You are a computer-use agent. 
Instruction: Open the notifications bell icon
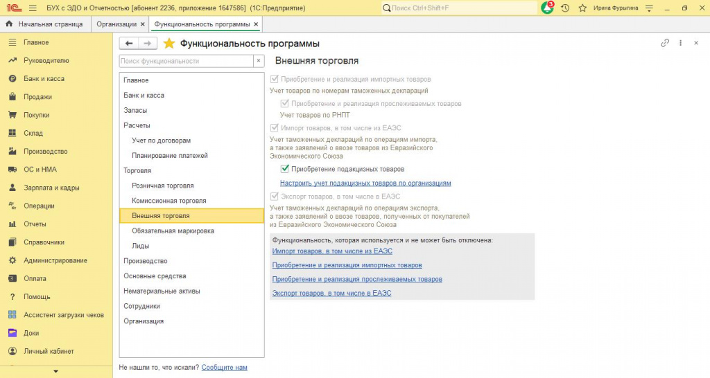point(547,8)
